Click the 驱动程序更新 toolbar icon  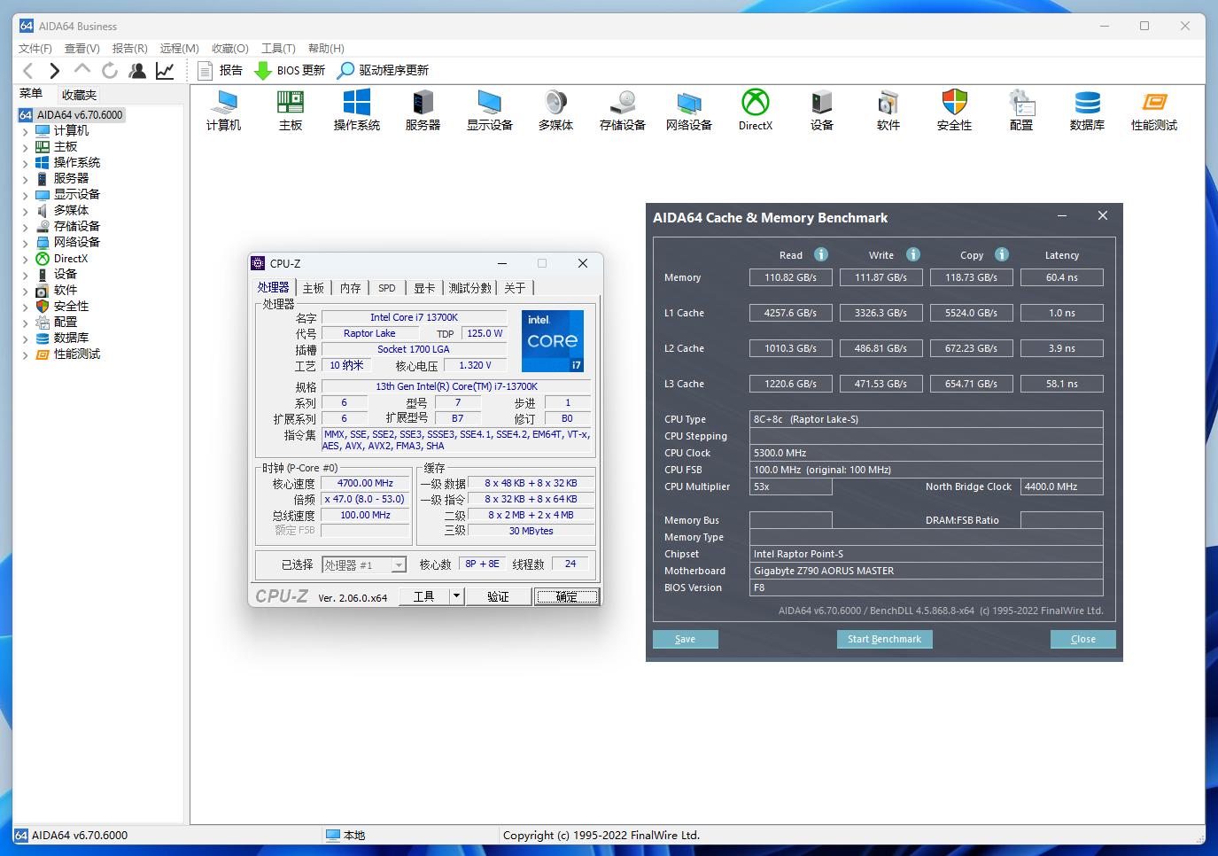coord(383,70)
